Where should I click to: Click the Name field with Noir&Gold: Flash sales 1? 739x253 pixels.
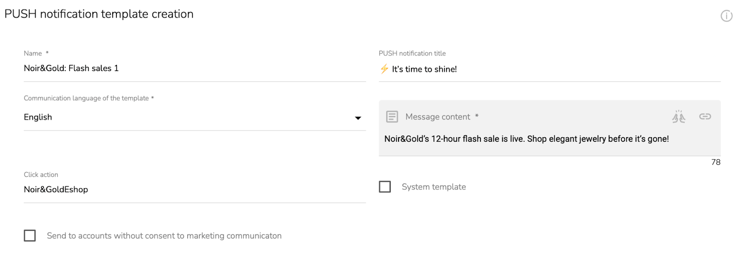[194, 68]
